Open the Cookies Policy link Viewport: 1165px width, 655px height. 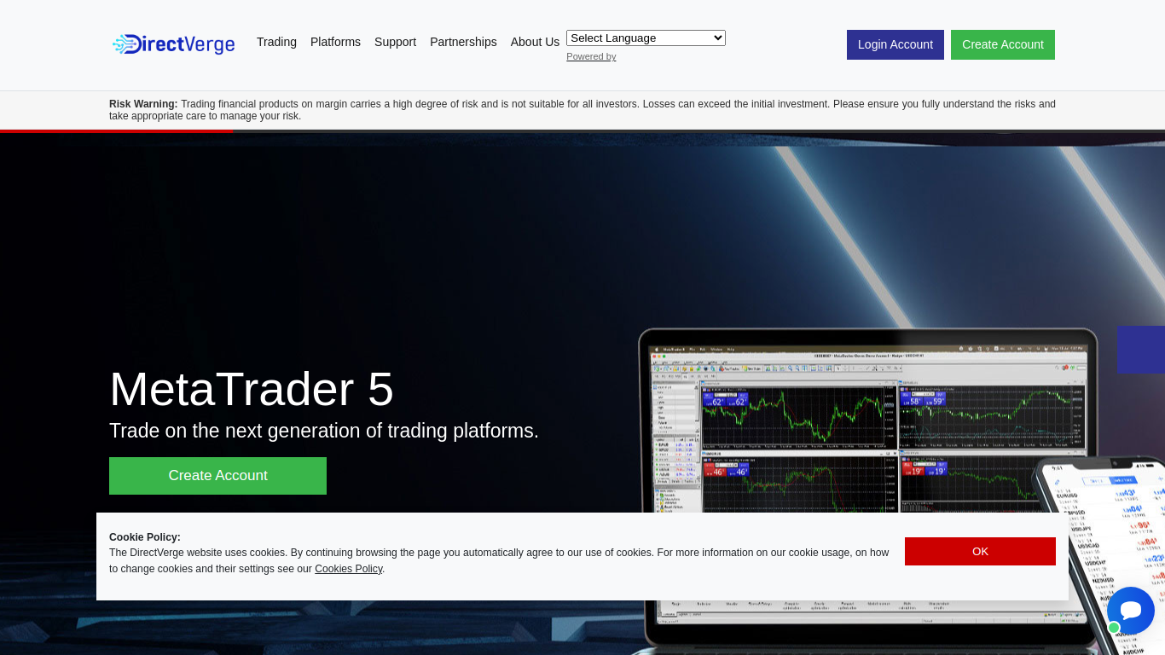(348, 569)
